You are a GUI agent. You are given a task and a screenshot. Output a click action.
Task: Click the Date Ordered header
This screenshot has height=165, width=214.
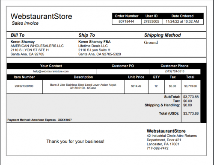(x=182, y=16)
